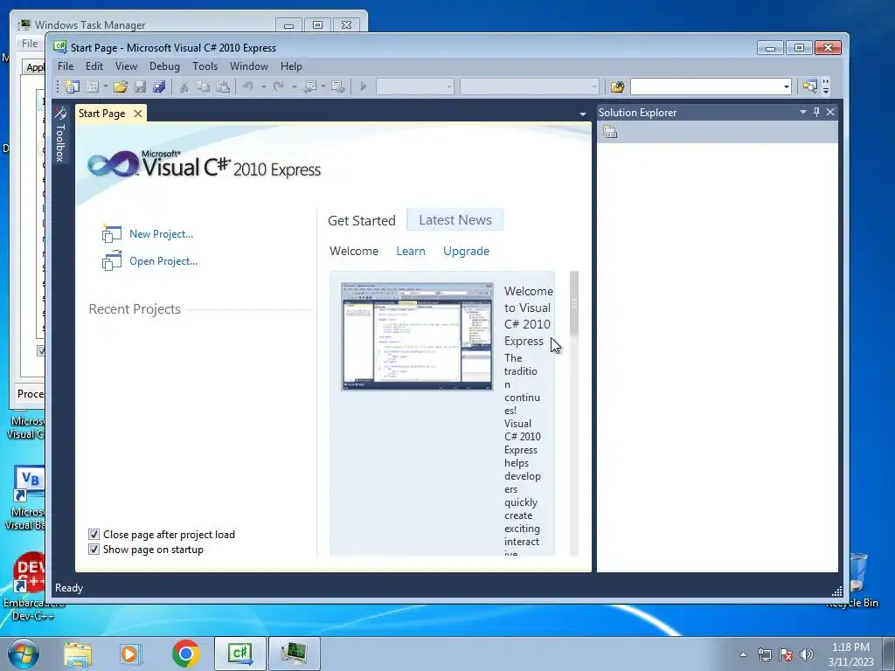Screen dimensions: 895x671
Task: Click 'Welcome to Visual C# 2010 Express' heading
Action: pos(529,316)
